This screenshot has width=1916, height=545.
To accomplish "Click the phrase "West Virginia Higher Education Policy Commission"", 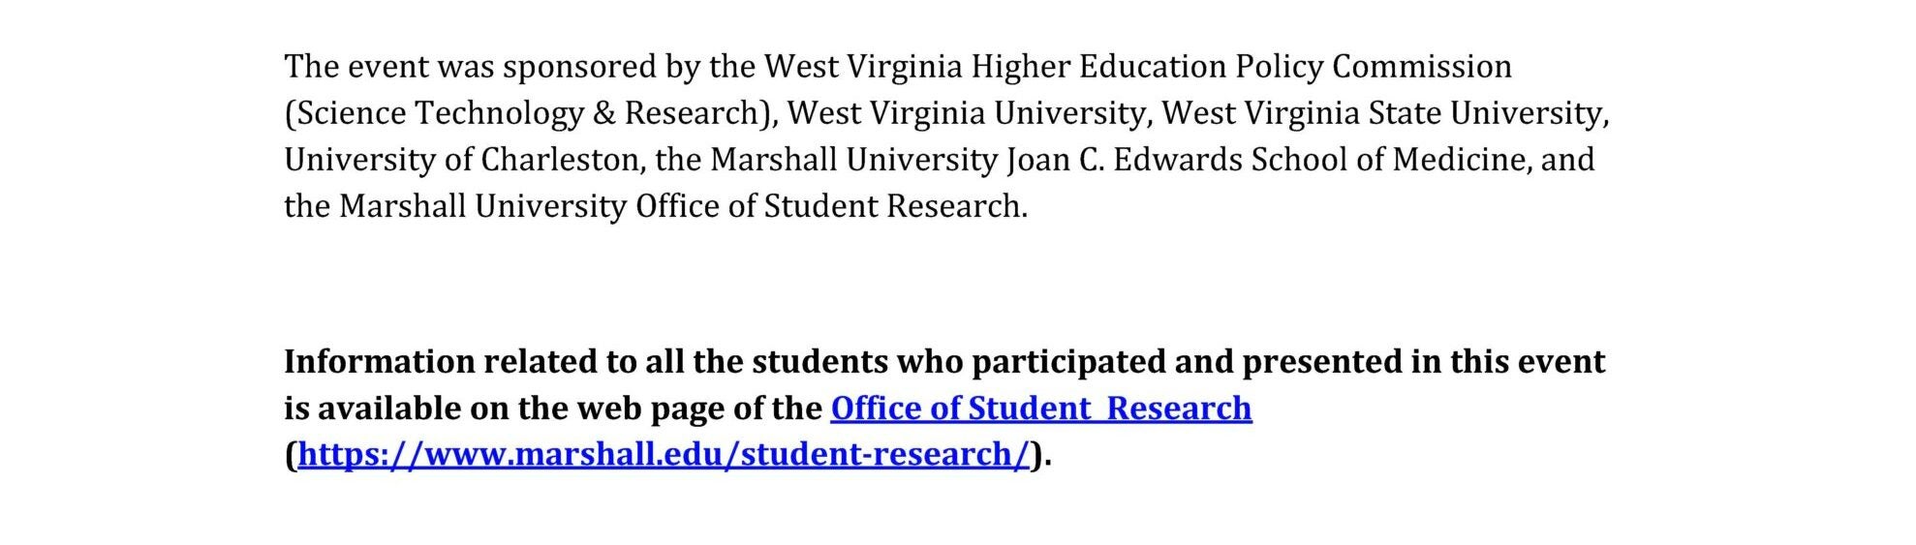I will (x=1137, y=67).
